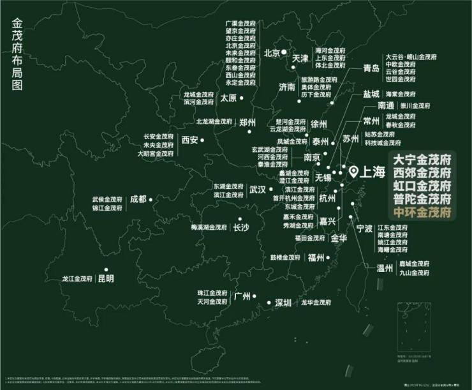Click the 太原 city label
Viewport: 472px width, 390px height.
point(228,98)
